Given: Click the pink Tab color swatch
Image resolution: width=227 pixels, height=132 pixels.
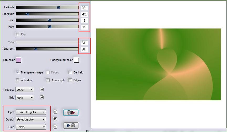Looking at the screenshot, I should click(x=19, y=60).
